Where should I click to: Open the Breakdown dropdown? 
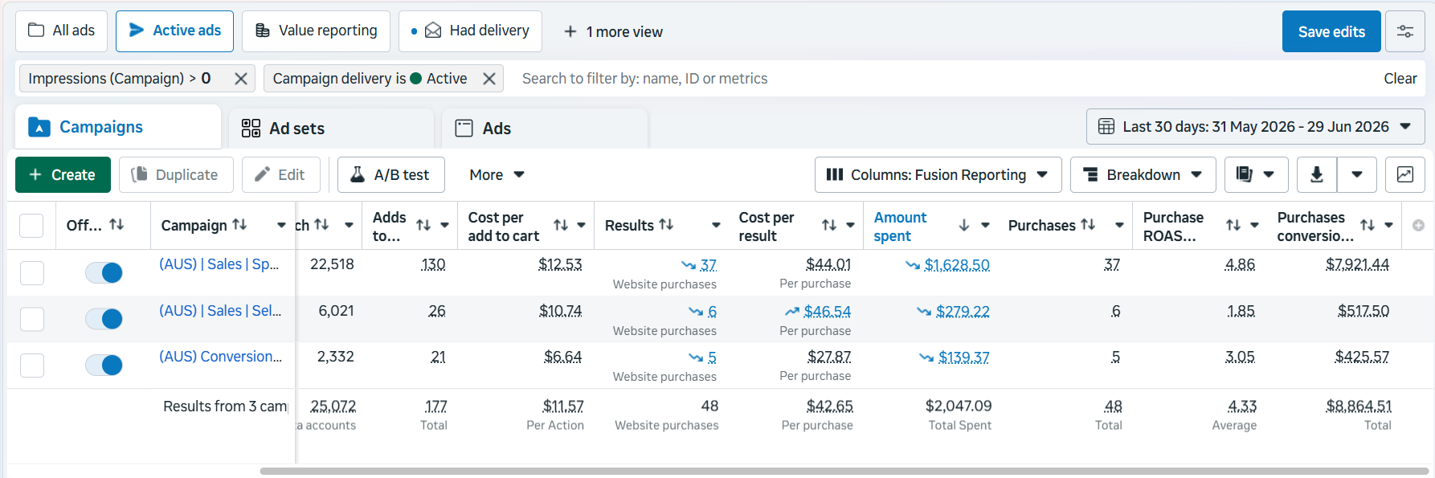tap(1143, 174)
